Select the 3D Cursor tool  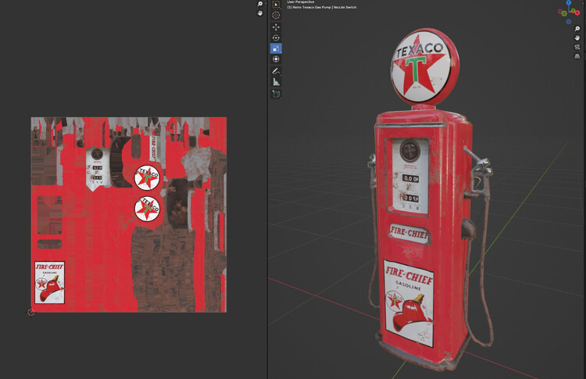(276, 15)
